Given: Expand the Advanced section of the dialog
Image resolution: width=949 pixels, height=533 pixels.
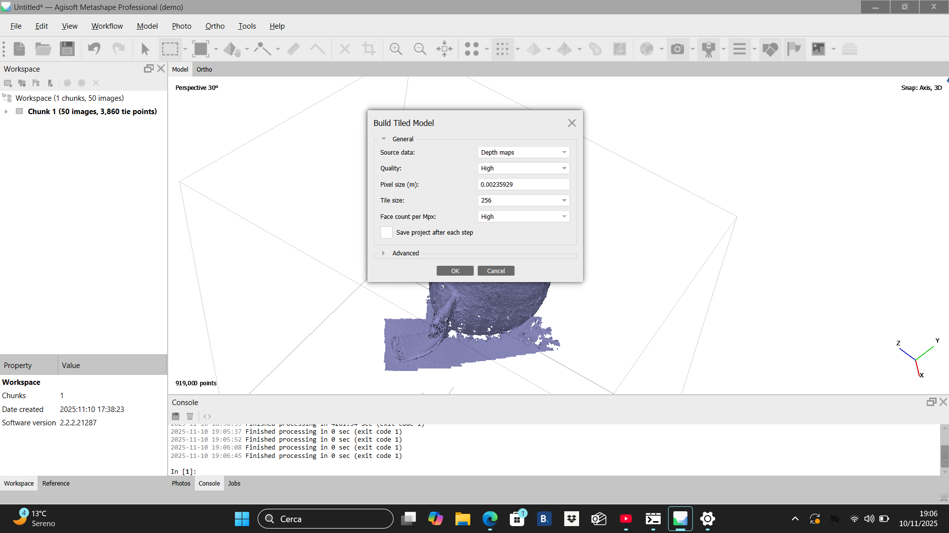Looking at the screenshot, I should coord(384,253).
